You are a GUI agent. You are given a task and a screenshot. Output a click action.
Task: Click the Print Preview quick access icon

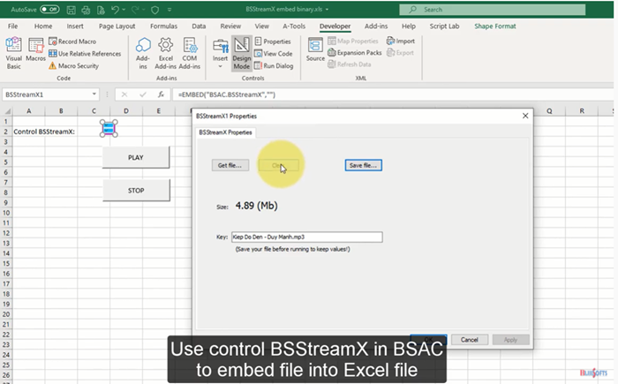[x=101, y=10]
